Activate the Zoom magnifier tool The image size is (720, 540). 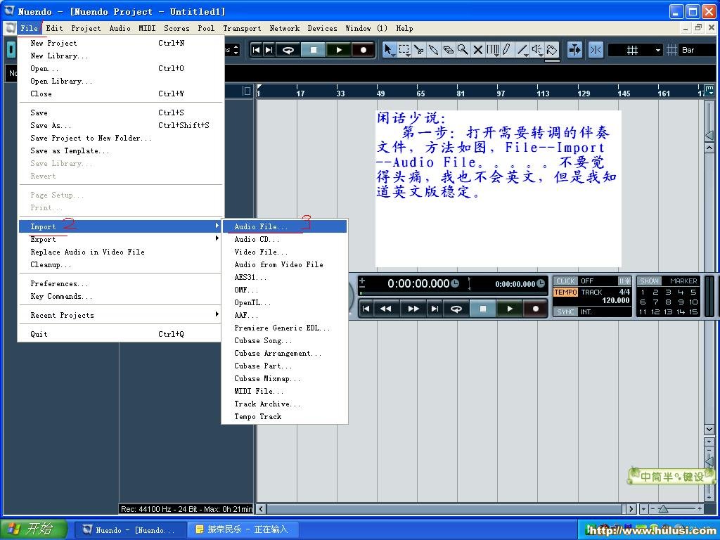(463, 50)
